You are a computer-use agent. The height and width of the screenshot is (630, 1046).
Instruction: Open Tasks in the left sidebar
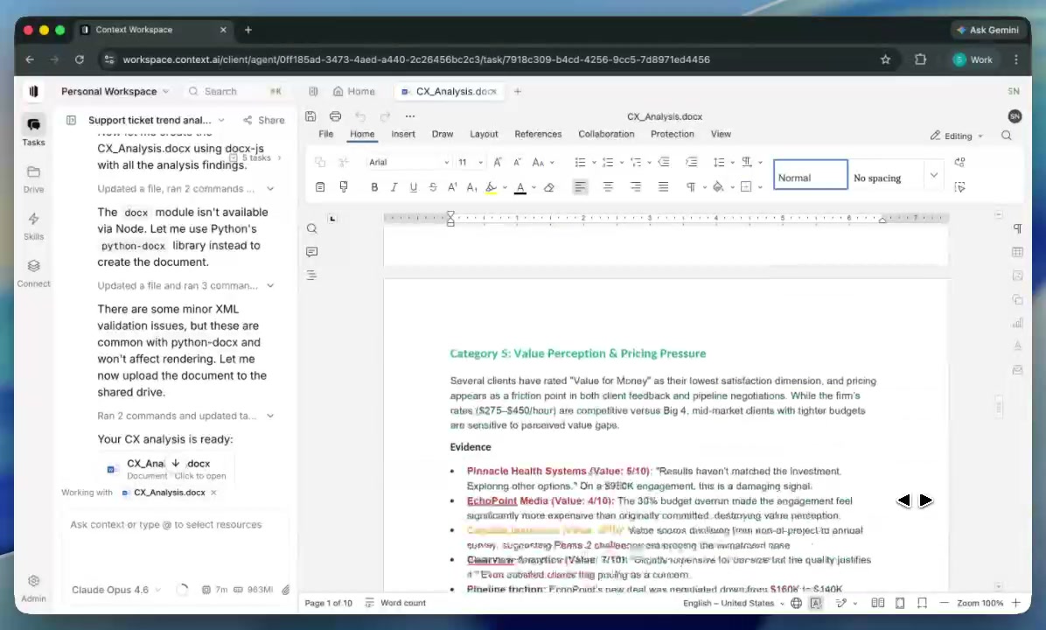[33, 130]
